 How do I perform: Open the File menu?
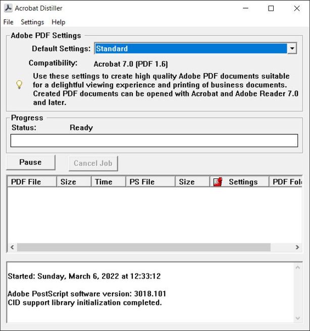(8, 22)
